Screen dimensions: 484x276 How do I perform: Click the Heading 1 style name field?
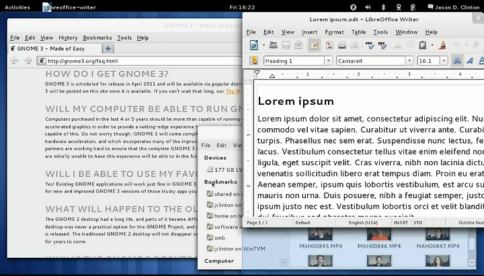coord(294,60)
